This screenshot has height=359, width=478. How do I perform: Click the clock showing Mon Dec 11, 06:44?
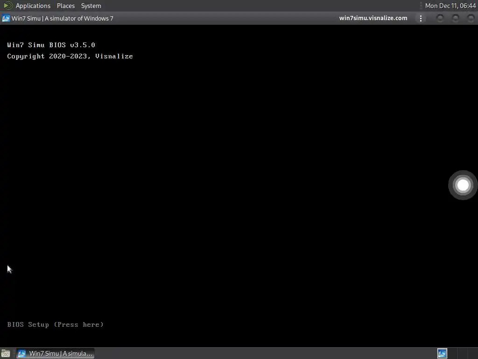tap(450, 6)
